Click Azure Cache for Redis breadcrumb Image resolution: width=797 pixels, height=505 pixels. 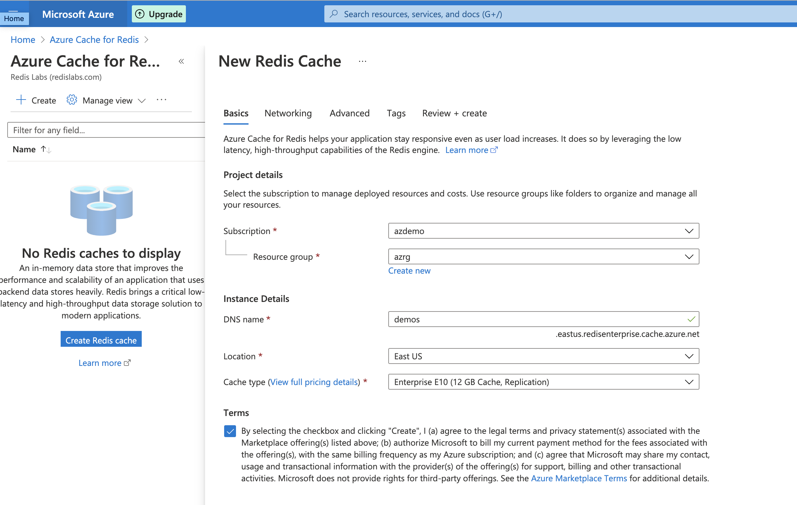(94, 40)
